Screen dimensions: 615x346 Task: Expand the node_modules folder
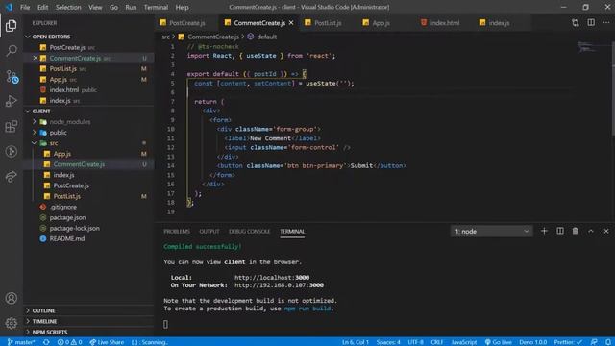70,122
